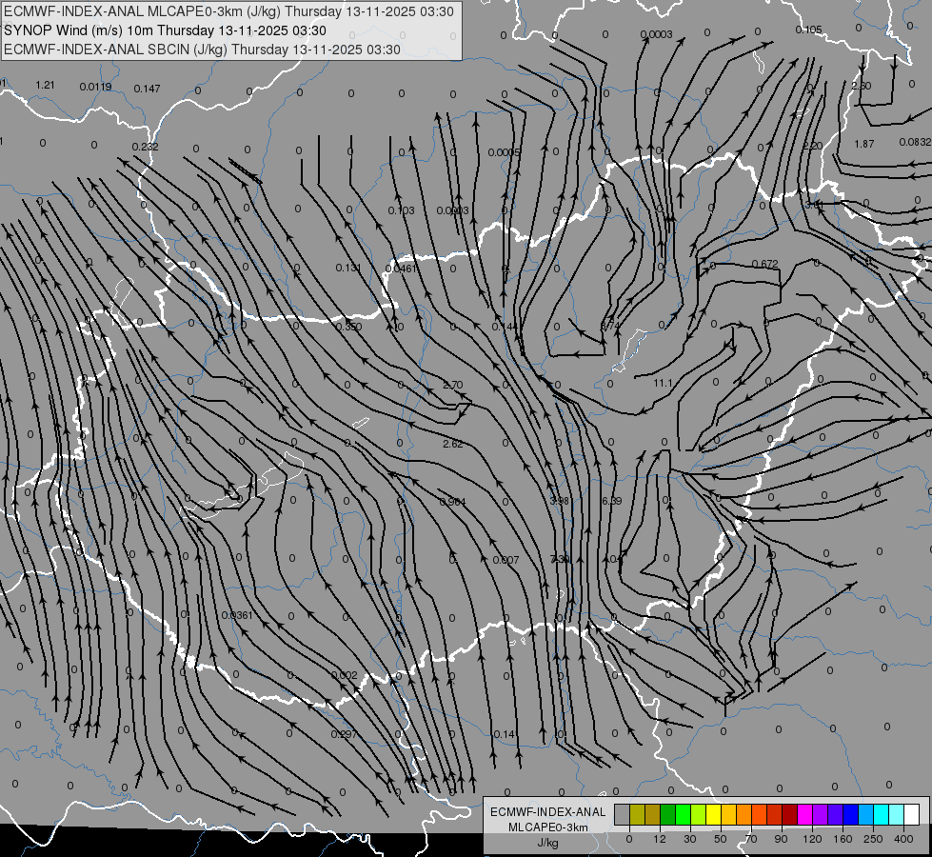This screenshot has width=932, height=857.
Task: Click the map value '0.297'
Action: 345,734
